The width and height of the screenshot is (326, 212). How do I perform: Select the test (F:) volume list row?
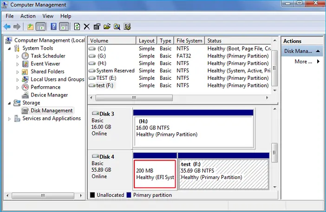[180, 85]
